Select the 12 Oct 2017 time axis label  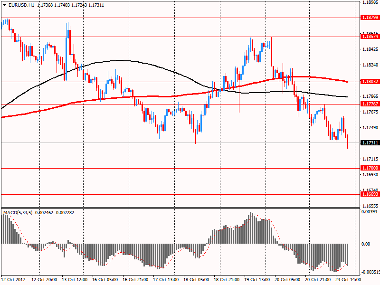14,279
